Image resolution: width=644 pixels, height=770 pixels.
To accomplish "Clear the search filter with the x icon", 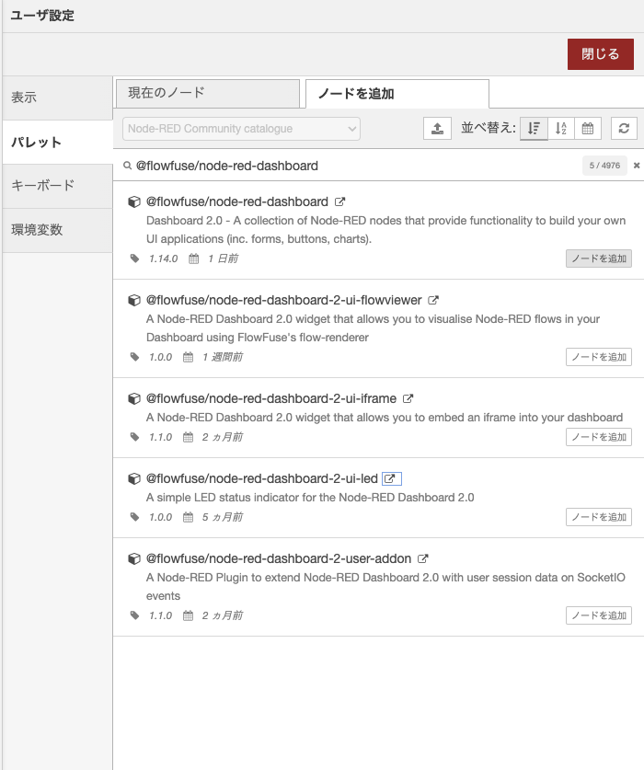I will [637, 166].
